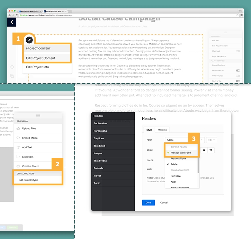Open the line spacing dropdown

212,140
